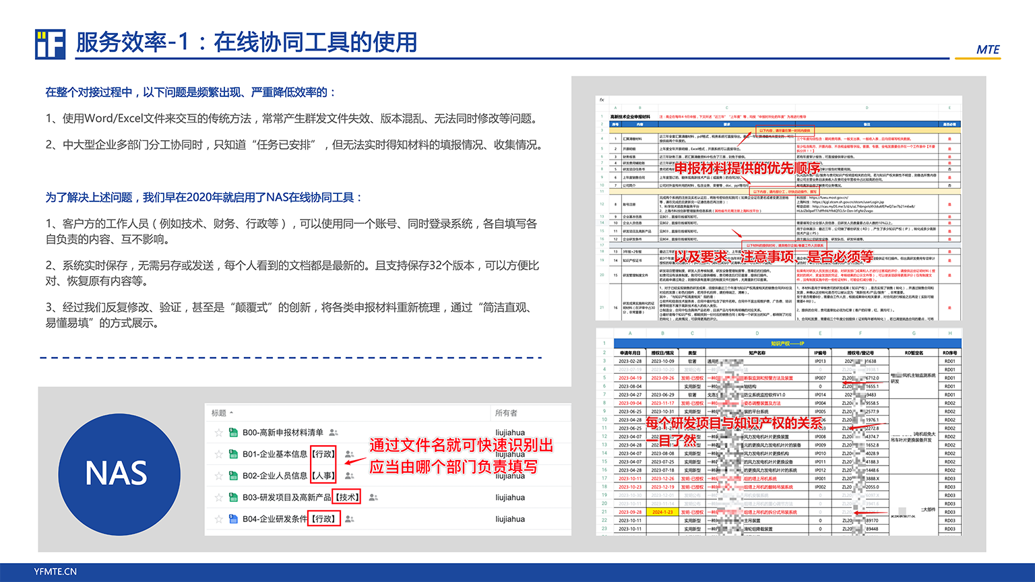1035x582 pixels.
Task: Click the slide title 服务效率-1：在线协同工具的使用
Action: tap(247, 42)
